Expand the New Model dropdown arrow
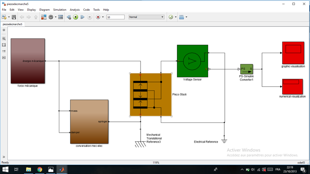Viewport: 310px width, 174px height. (8, 17)
